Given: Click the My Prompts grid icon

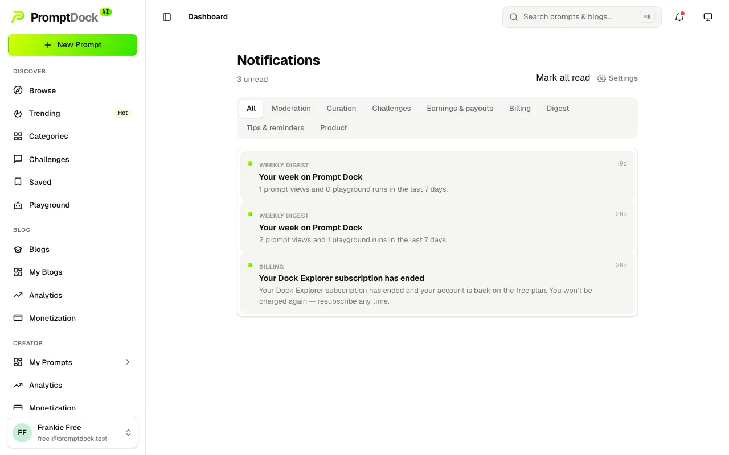Looking at the screenshot, I should [x=18, y=362].
